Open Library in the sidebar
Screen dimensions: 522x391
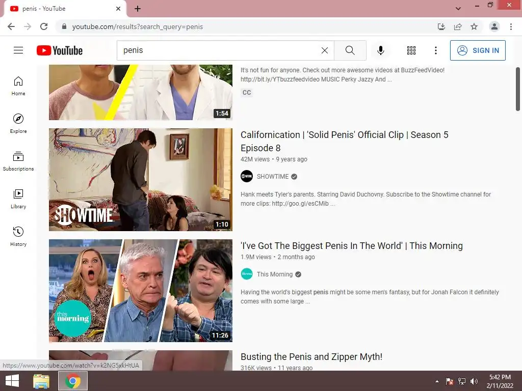(18, 199)
